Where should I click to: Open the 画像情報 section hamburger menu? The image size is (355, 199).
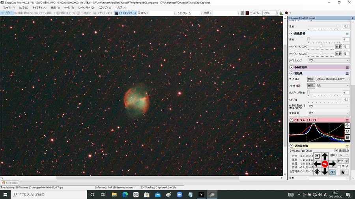[347, 33]
